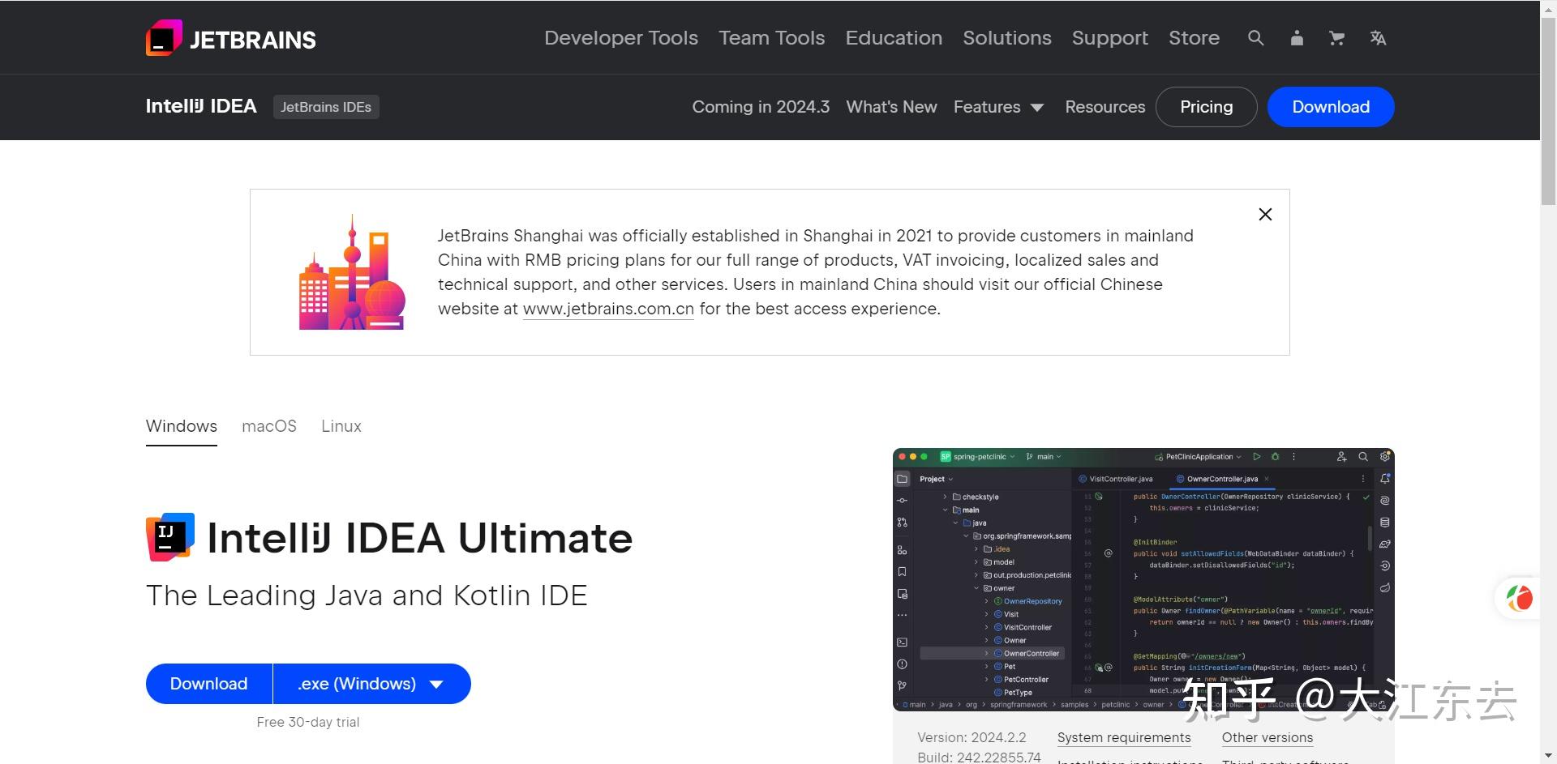Click the IDE screenshot preview image

[1143, 579]
